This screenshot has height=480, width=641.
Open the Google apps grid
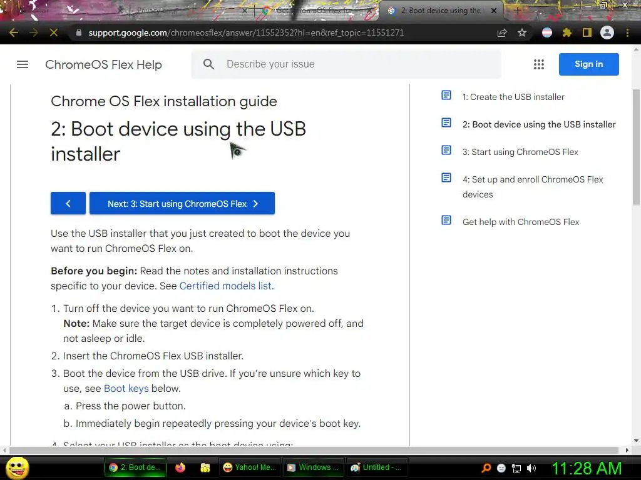point(539,64)
